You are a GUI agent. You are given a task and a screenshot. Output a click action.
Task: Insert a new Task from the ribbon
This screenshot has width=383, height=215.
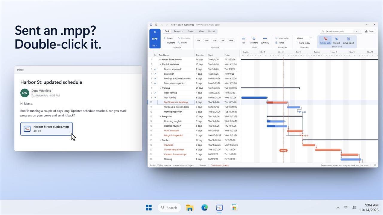(x=244, y=40)
